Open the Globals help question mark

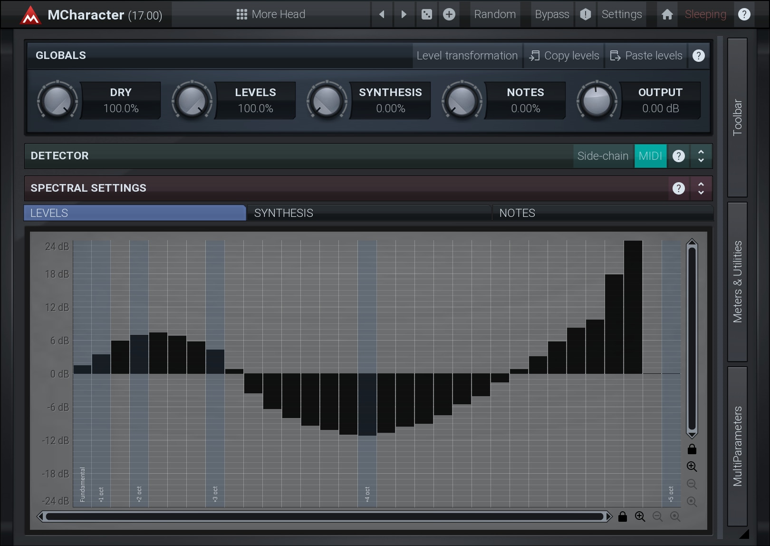[698, 56]
